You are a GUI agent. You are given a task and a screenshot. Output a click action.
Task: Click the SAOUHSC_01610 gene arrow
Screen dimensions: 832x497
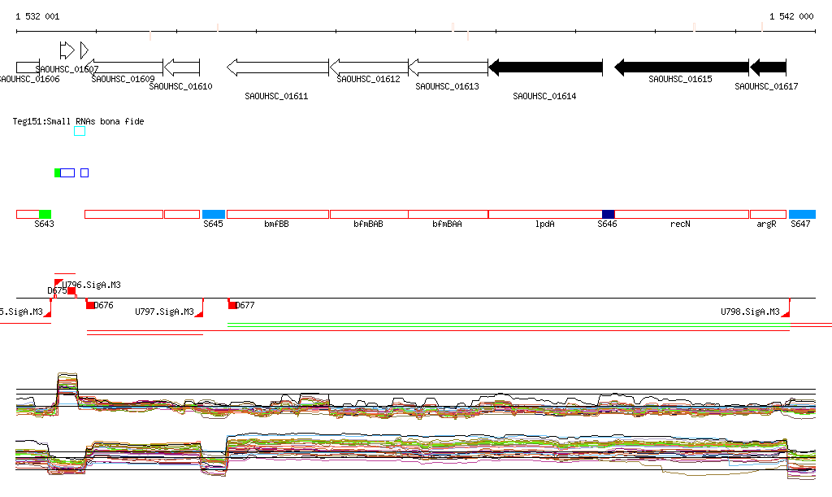181,68
